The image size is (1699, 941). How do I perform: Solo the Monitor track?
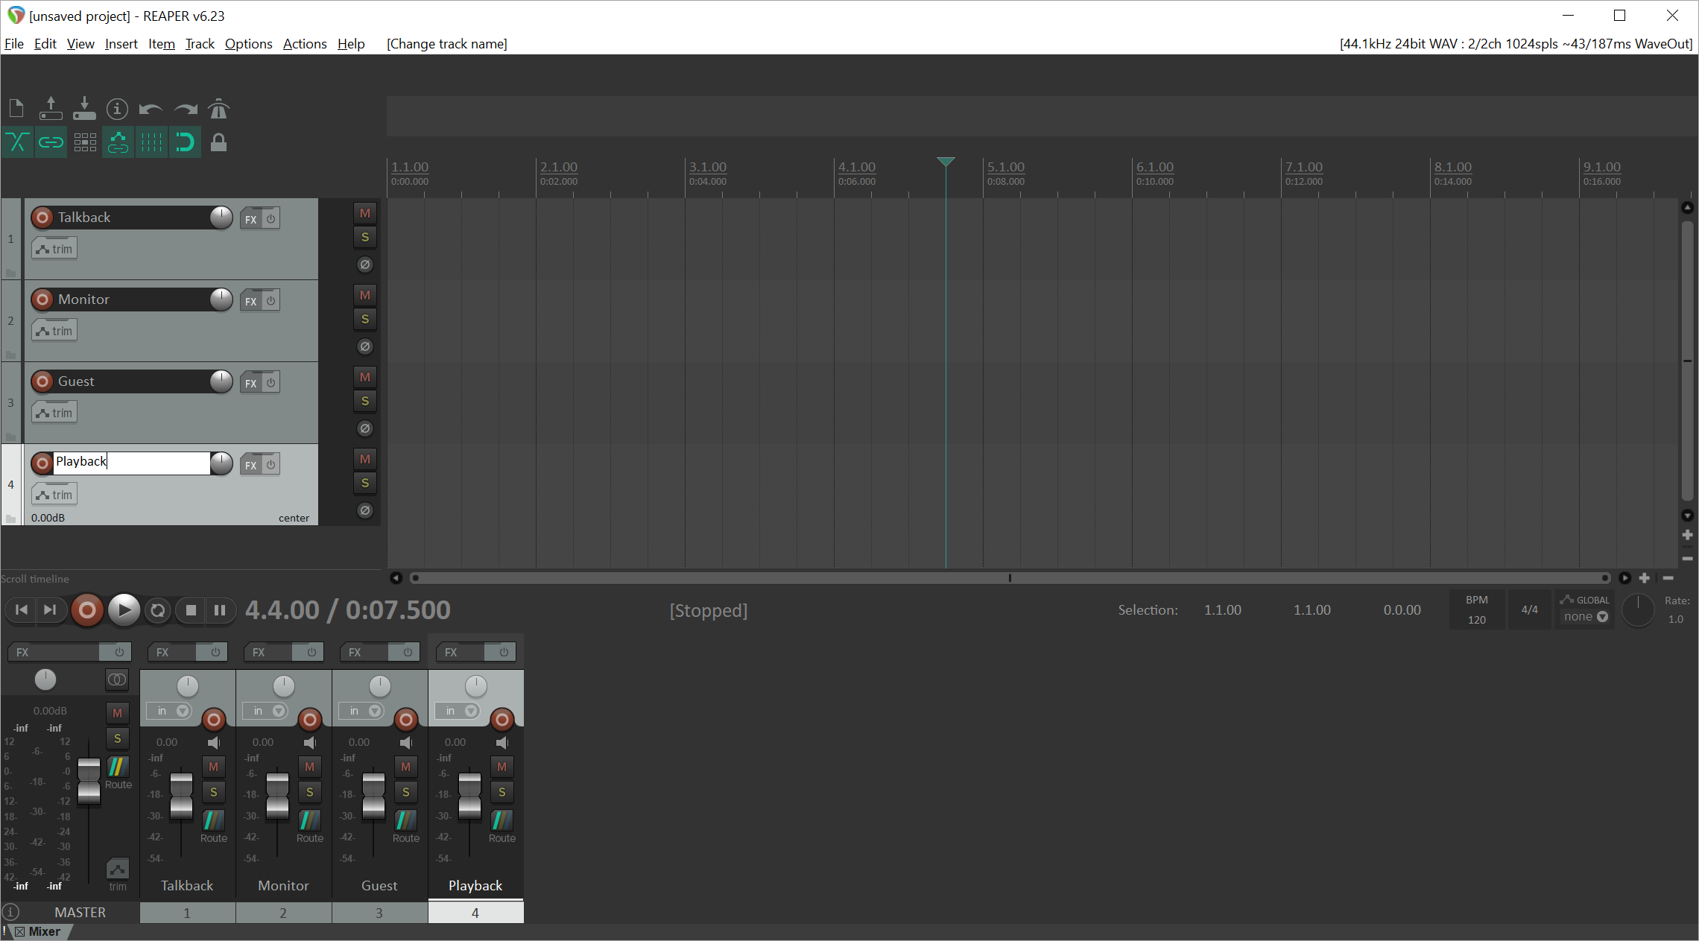tap(365, 320)
